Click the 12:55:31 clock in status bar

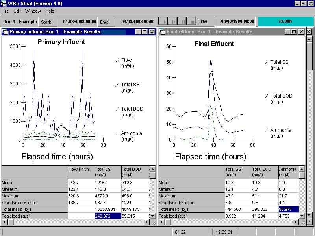click(224, 232)
